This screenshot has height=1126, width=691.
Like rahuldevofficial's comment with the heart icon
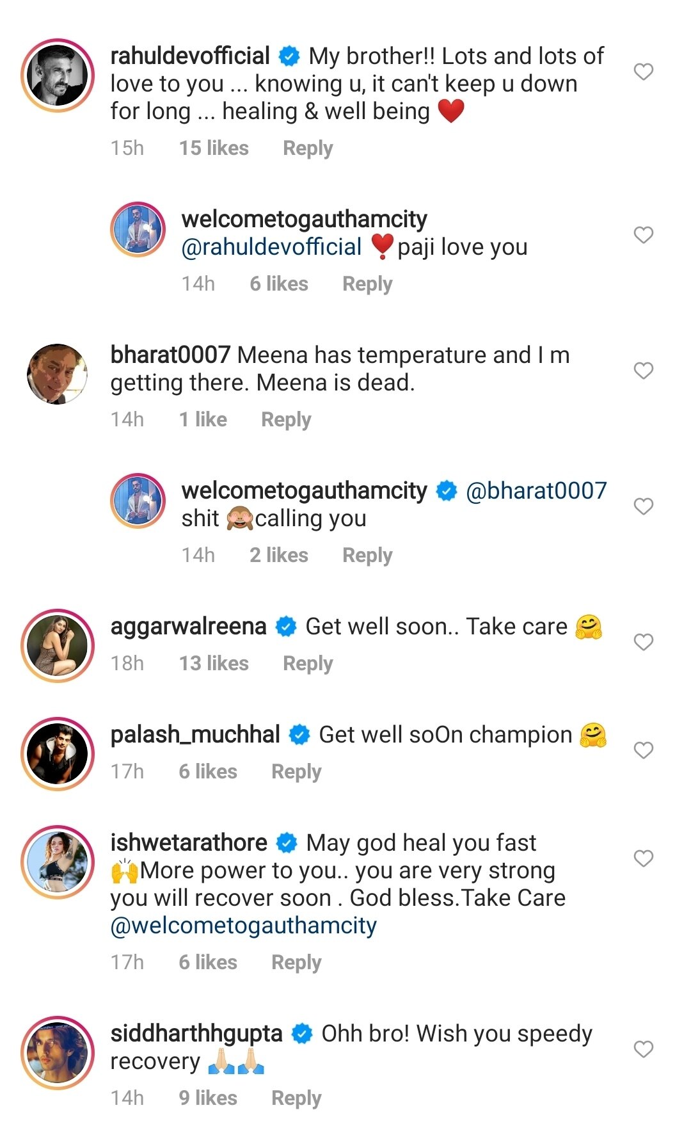coord(643,72)
